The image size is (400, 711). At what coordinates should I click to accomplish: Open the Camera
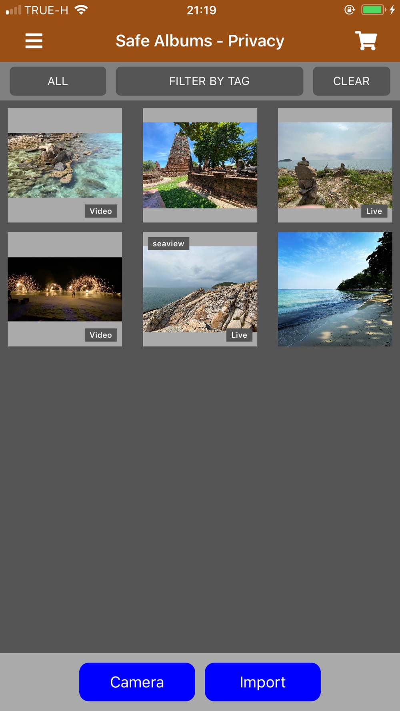click(x=137, y=682)
